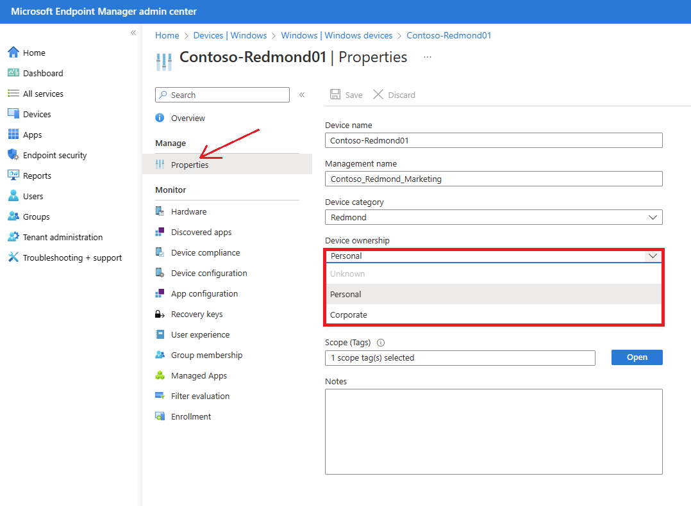Click into the Management name field

(x=493, y=179)
